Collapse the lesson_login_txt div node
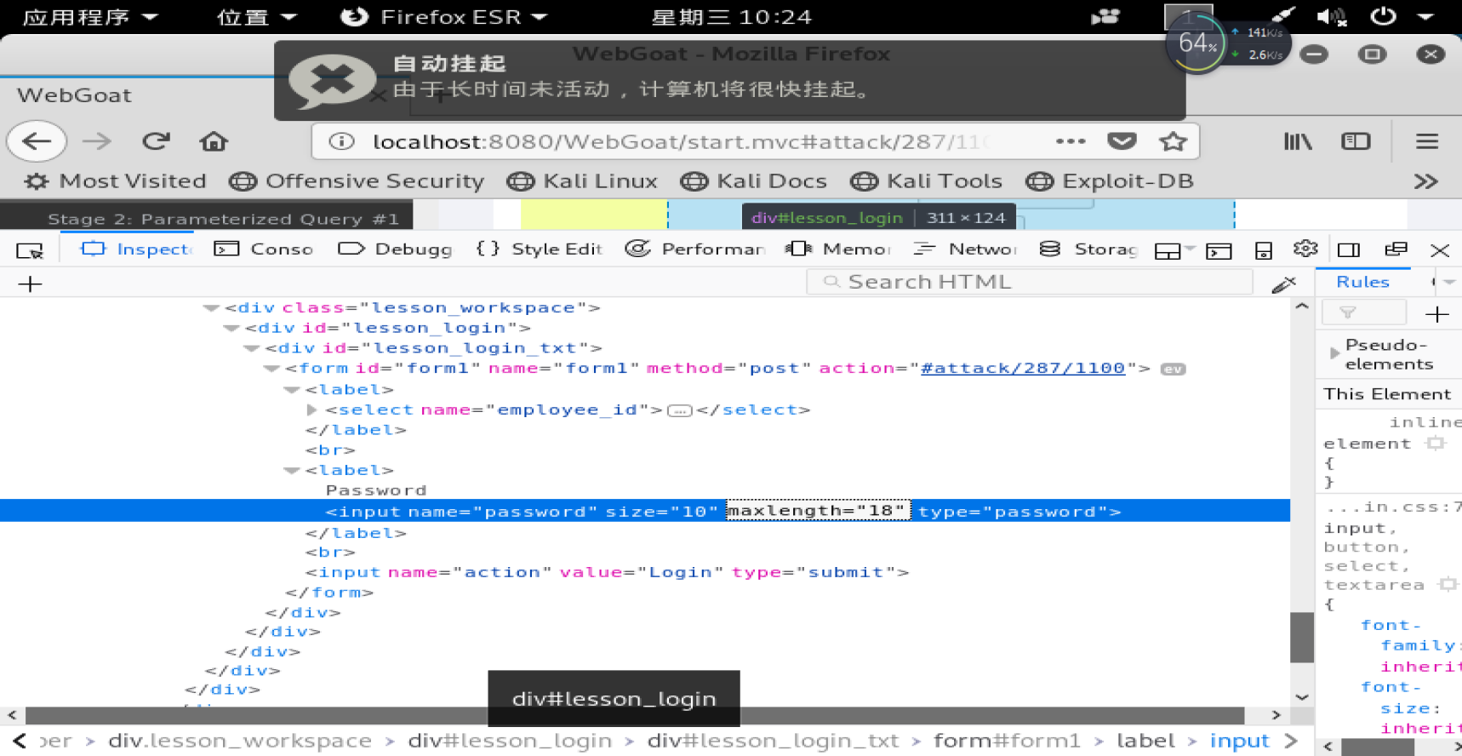Viewport: 1462px width, 756px height. tap(252, 348)
